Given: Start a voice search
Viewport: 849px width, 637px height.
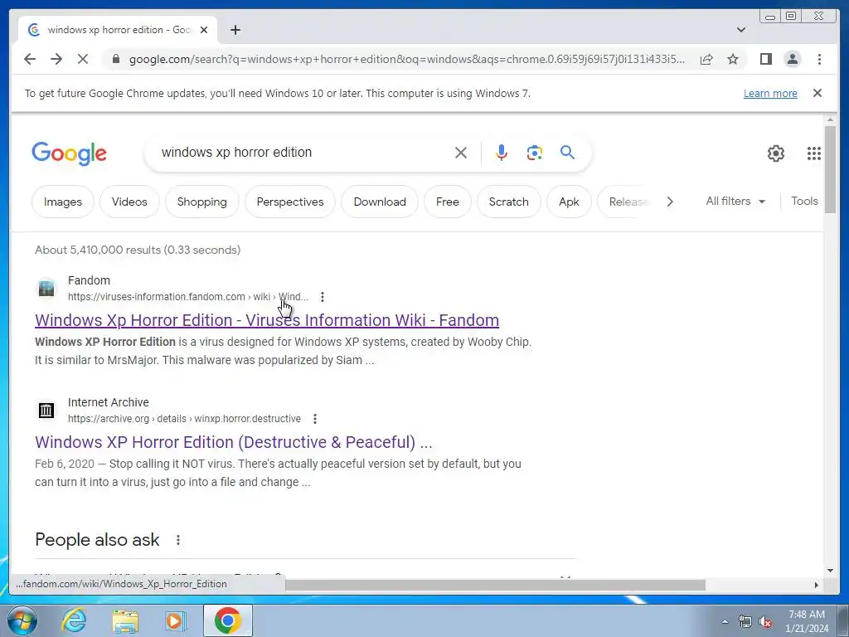Looking at the screenshot, I should point(502,153).
